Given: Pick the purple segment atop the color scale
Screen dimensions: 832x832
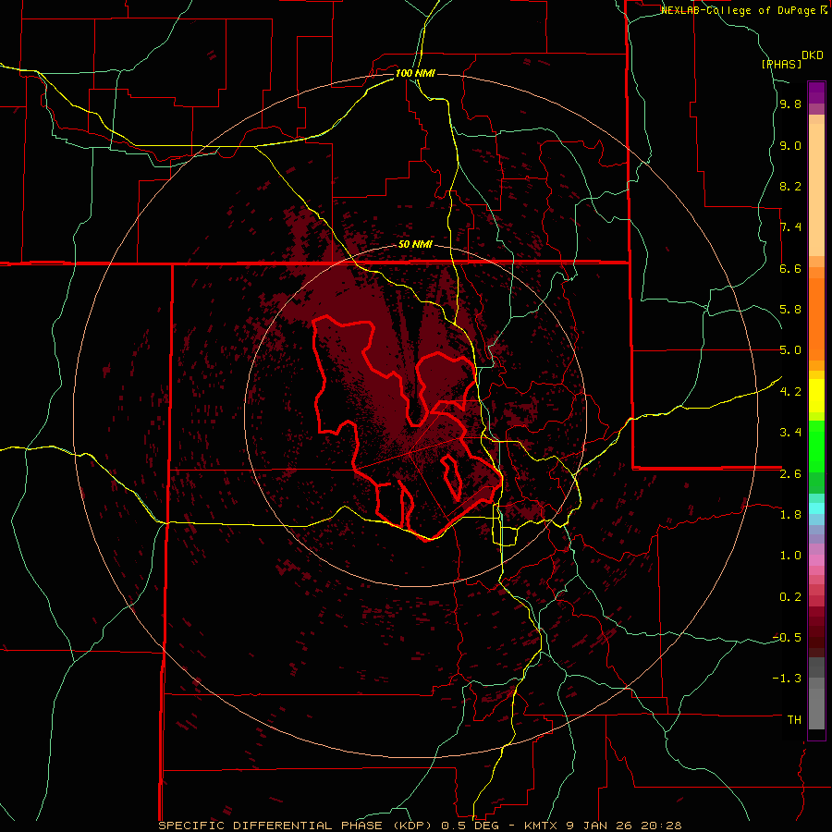Looking at the screenshot, I should 816,92.
